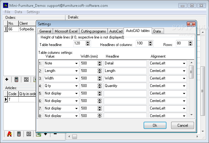Open the Alignment dropdown for row 7
Viewport: 209px width, 143px height.
pos(184,109)
